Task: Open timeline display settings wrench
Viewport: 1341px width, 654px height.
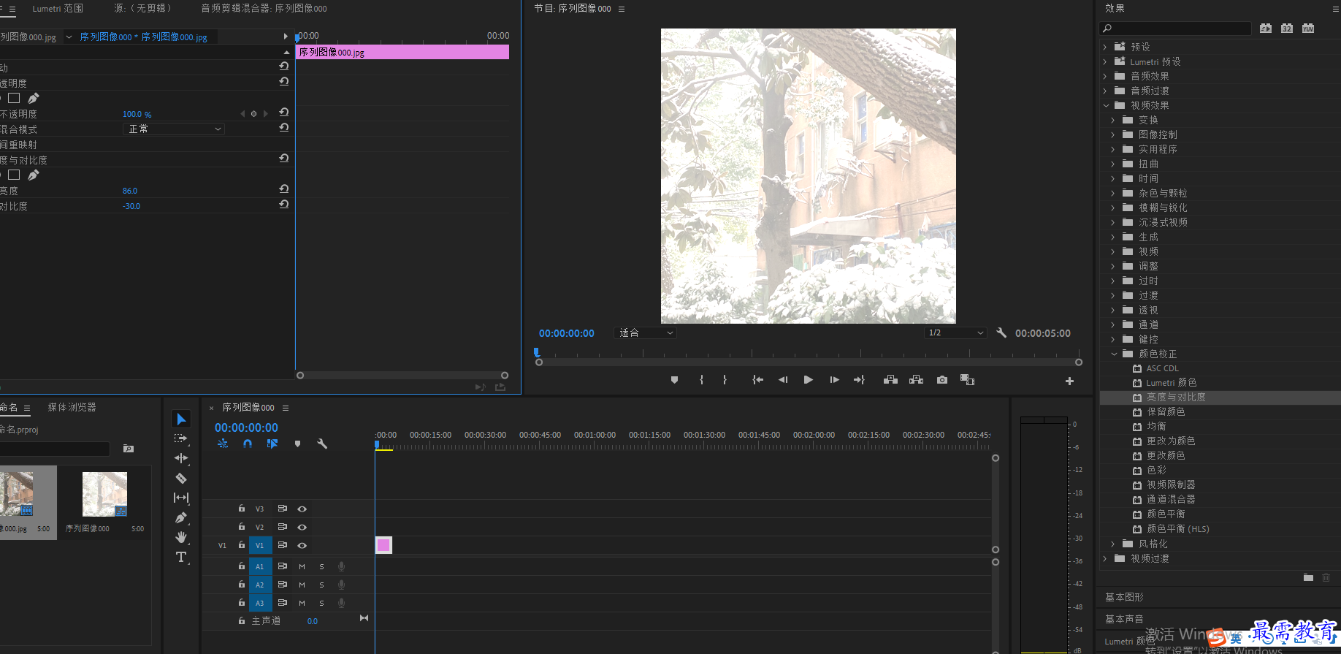Action: (x=322, y=444)
